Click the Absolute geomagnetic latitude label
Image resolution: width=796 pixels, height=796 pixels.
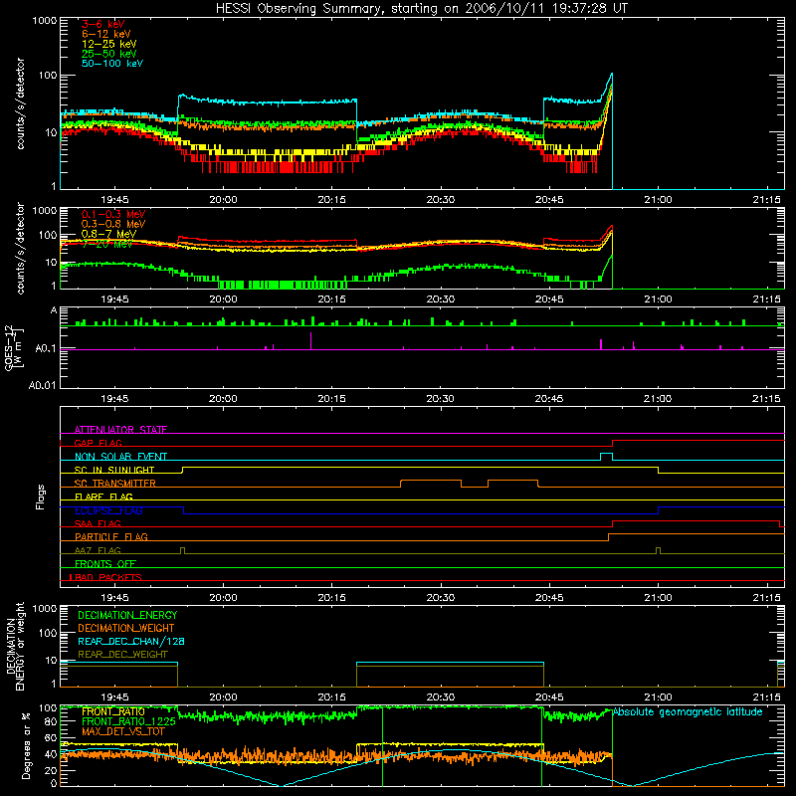pyautogui.click(x=688, y=712)
